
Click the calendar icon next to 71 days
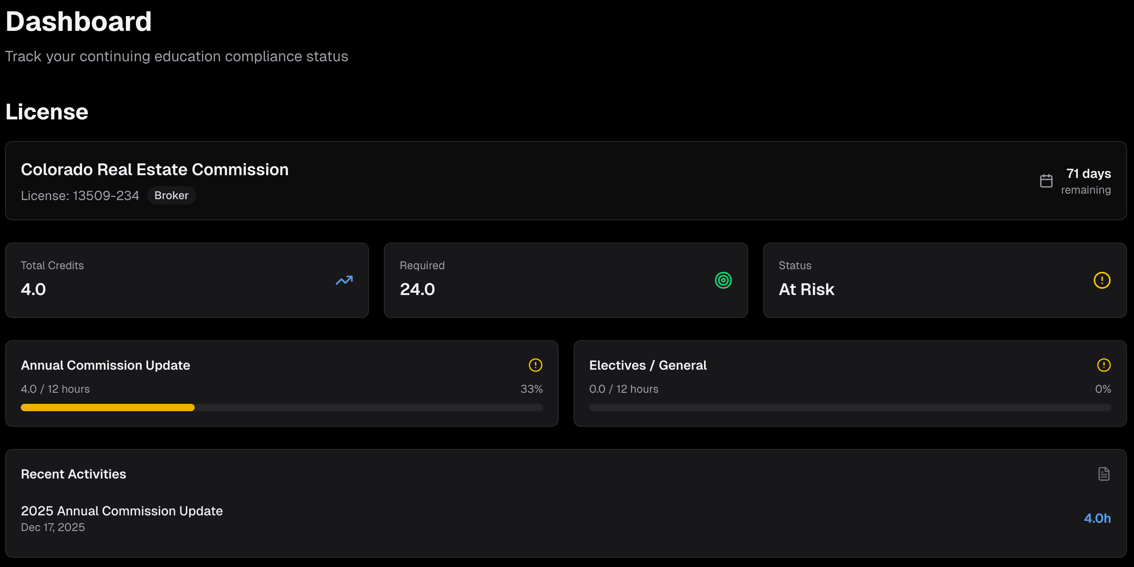pos(1046,181)
